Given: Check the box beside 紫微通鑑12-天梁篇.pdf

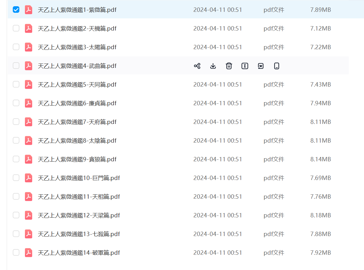Looking at the screenshot, I should (x=16, y=215).
